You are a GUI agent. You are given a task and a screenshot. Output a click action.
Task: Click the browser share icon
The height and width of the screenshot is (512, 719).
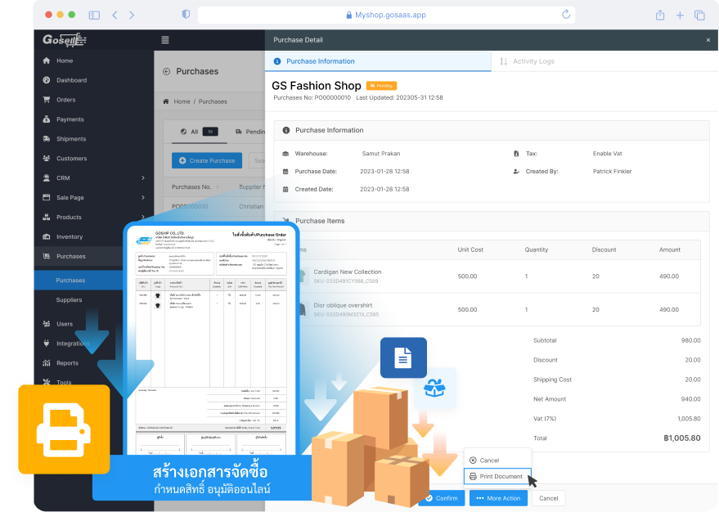[x=660, y=15]
